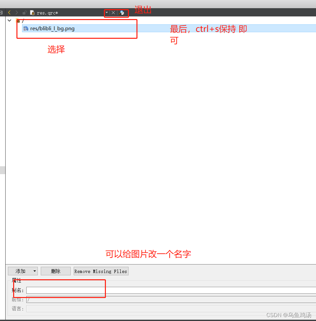This screenshot has width=316, height=321.
Task: Click the blibli_l_bg.png image thumbnail icon
Action: coord(26,29)
